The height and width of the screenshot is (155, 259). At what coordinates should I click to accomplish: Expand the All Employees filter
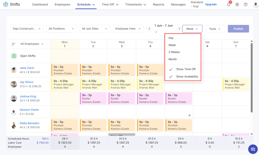pyautogui.click(x=32, y=44)
